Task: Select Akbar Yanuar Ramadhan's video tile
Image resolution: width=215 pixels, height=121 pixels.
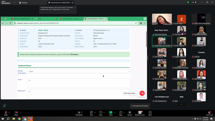Action: [201, 19]
